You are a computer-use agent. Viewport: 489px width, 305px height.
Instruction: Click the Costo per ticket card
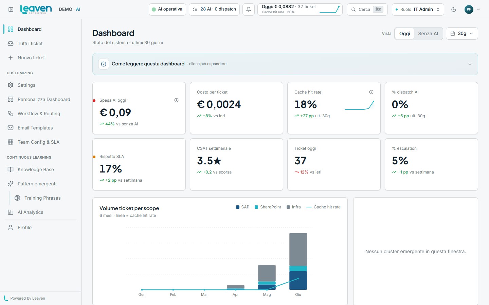pyautogui.click(x=236, y=108)
